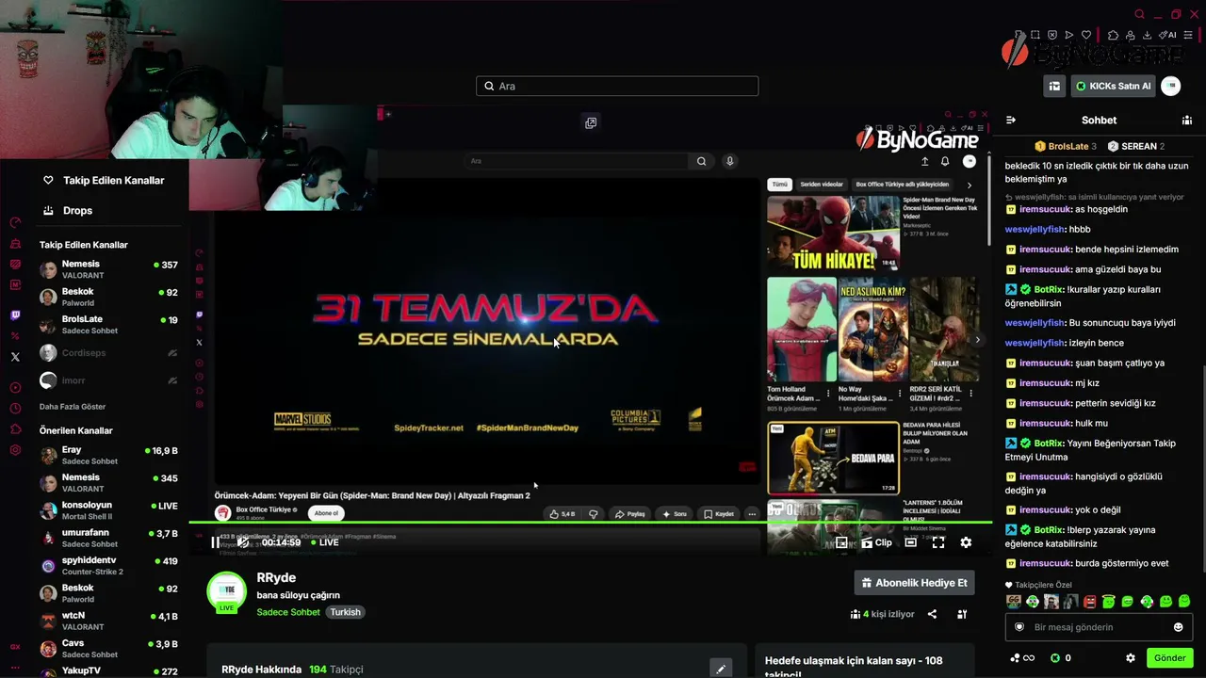This screenshot has height=678, width=1206.
Task: Mute the stream volume speaker icon
Action: pos(243,542)
